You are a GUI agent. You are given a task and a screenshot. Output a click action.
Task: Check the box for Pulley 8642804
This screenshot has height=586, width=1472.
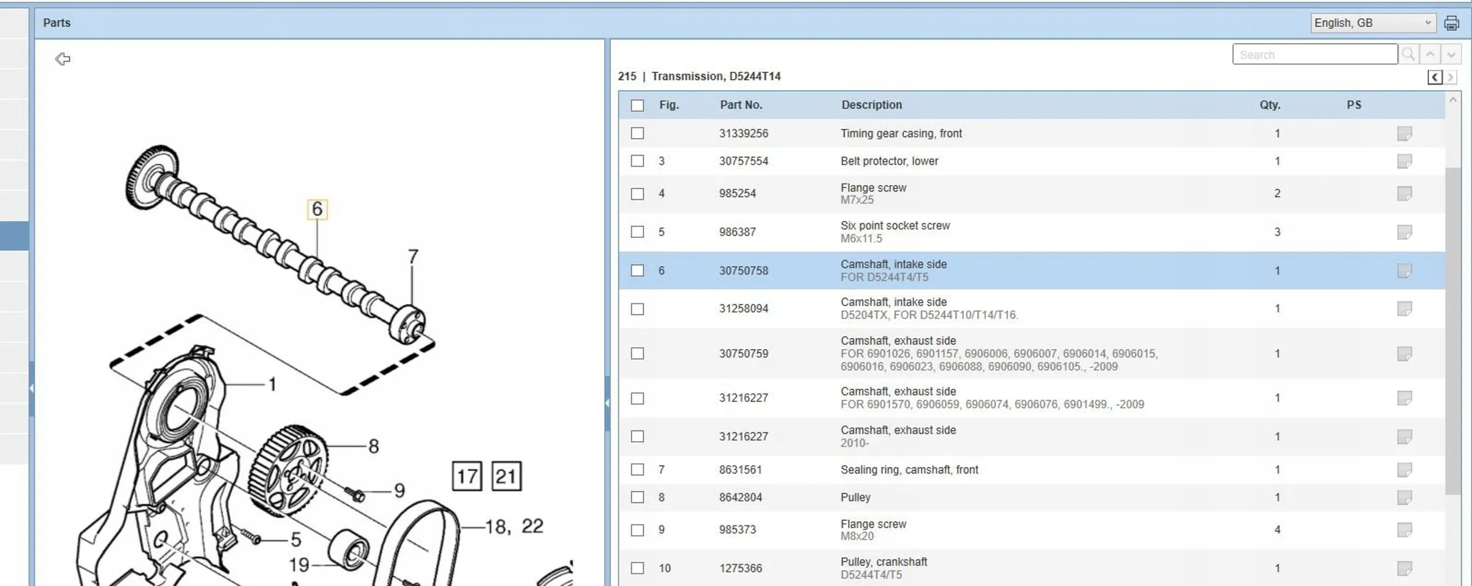(637, 498)
